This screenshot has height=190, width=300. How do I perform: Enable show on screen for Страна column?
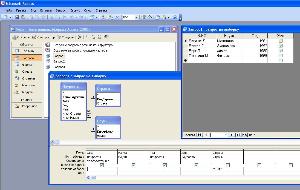click(x=228, y=165)
